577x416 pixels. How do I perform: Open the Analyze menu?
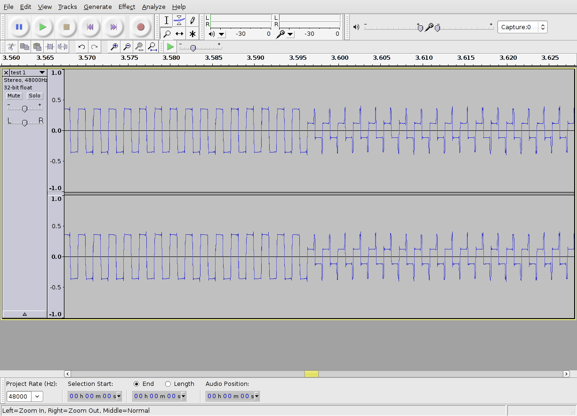pyautogui.click(x=153, y=7)
